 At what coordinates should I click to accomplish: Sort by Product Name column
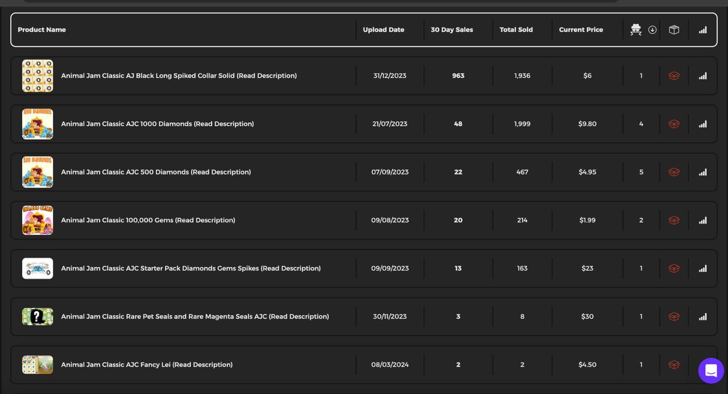(42, 30)
